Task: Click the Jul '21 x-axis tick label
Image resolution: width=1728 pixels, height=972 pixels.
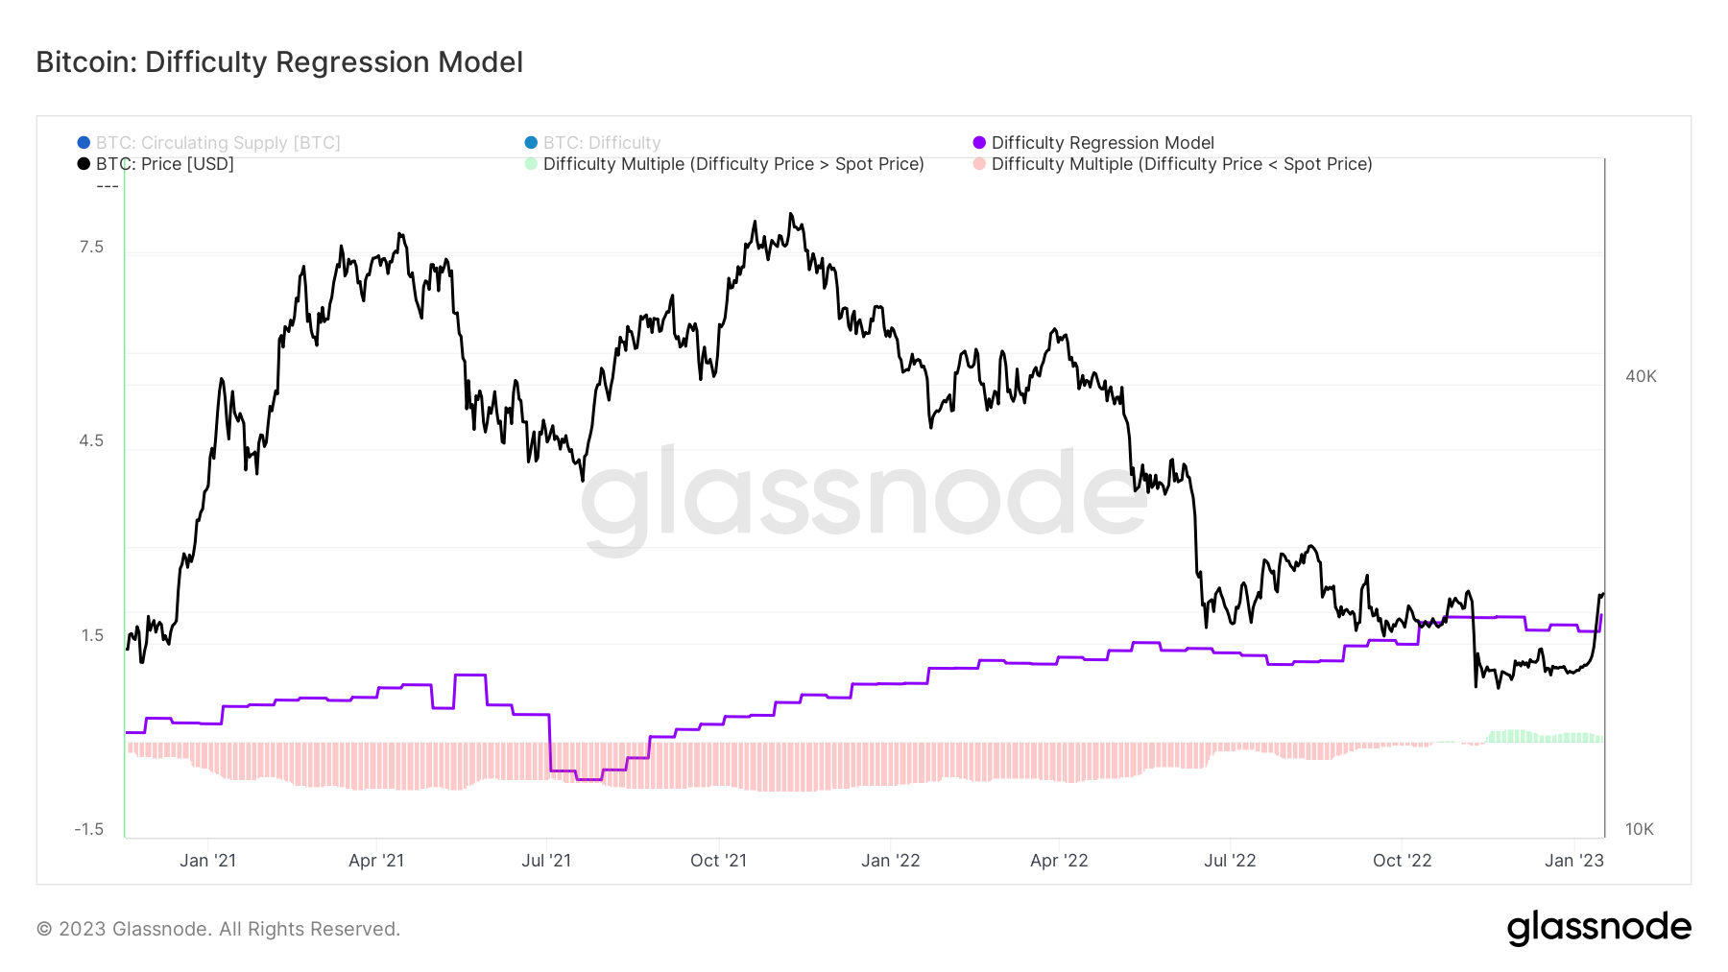Action: pyautogui.click(x=545, y=861)
